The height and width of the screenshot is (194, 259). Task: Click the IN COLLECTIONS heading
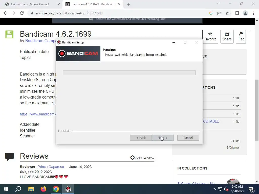(192, 168)
